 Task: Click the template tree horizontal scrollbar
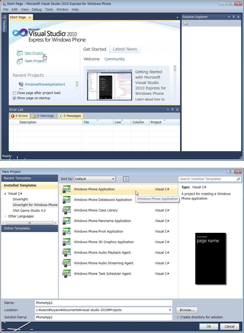click(30, 223)
